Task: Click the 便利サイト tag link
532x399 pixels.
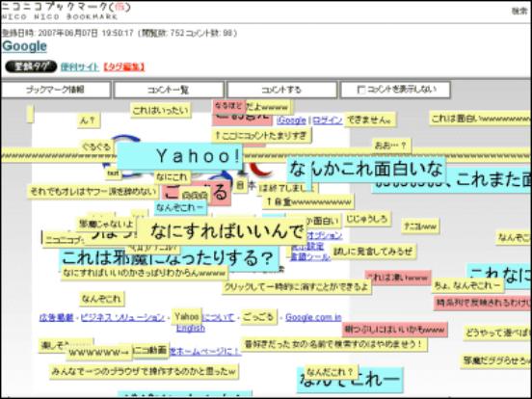Action: (x=80, y=66)
